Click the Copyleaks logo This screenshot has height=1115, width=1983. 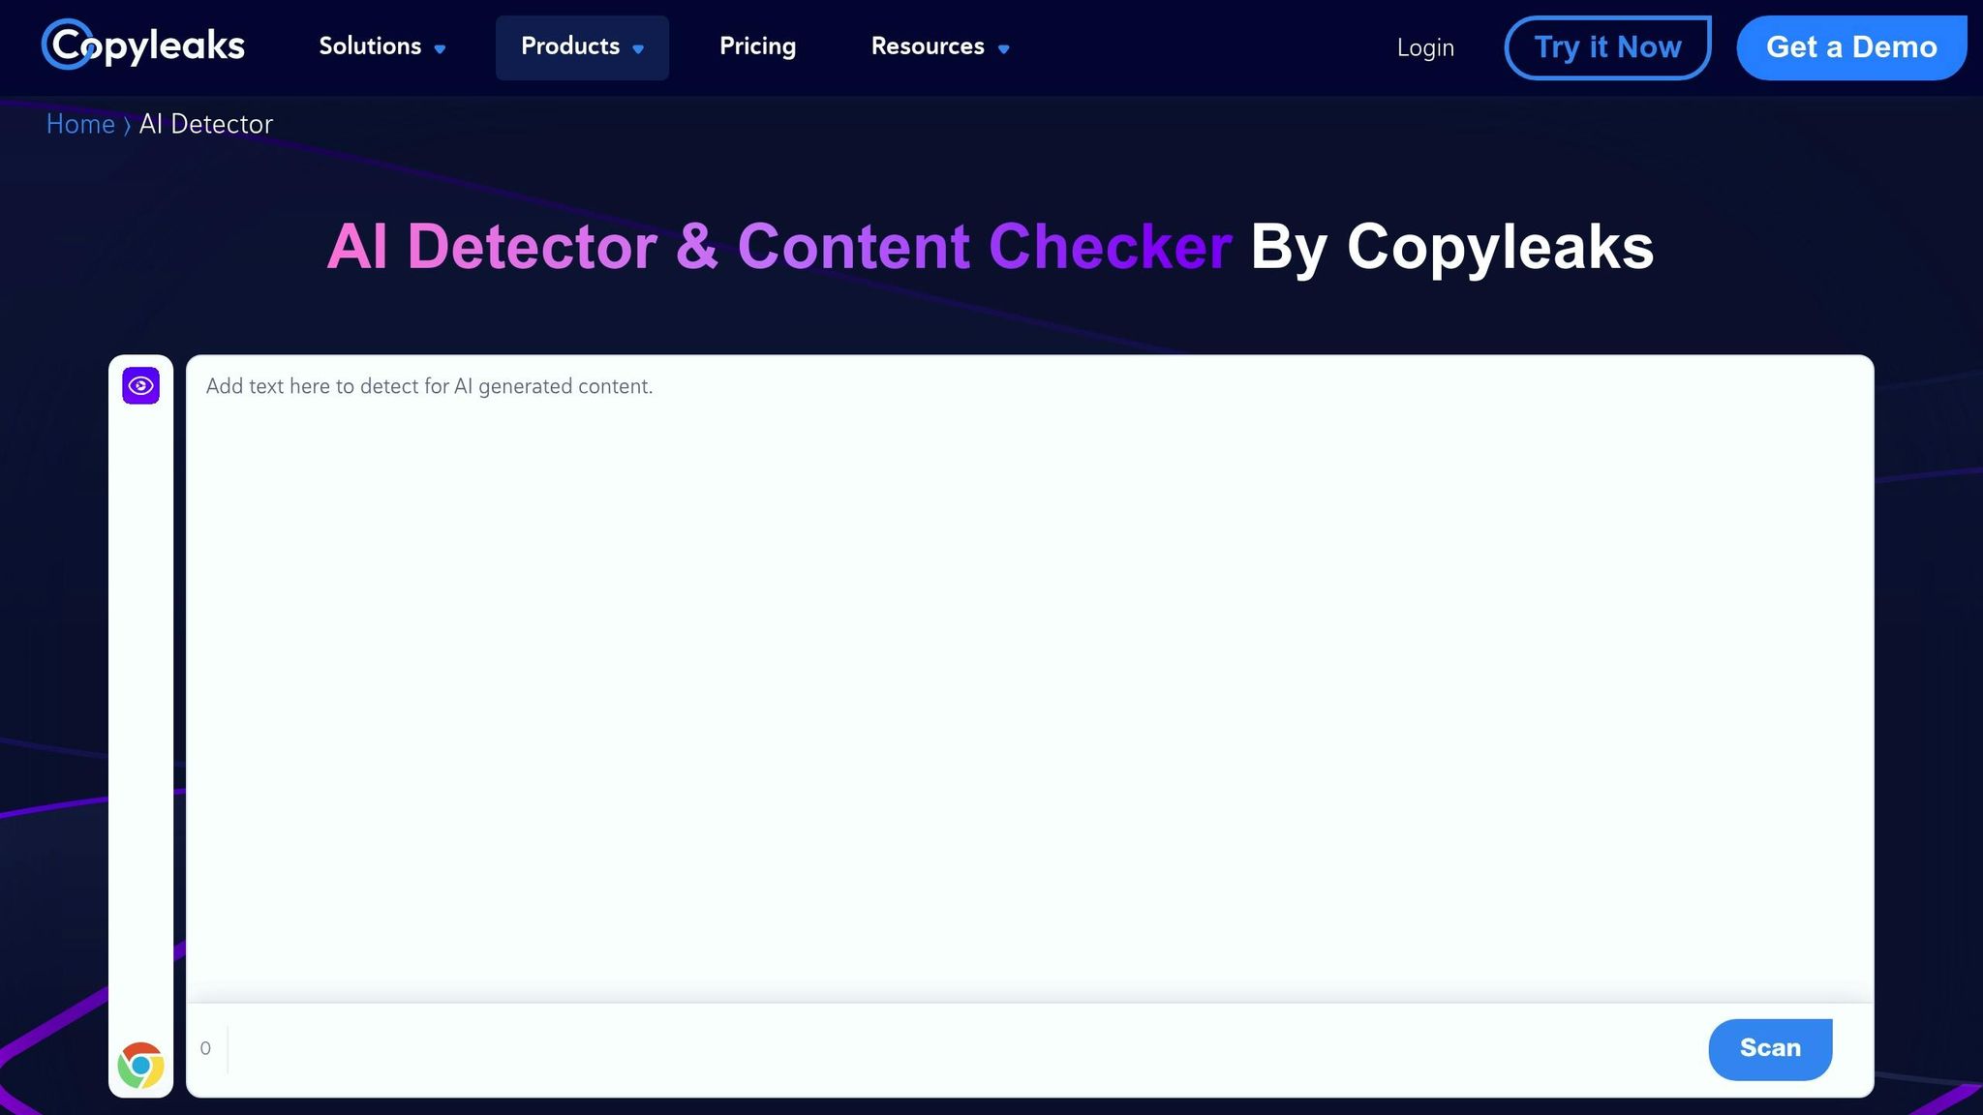[141, 45]
